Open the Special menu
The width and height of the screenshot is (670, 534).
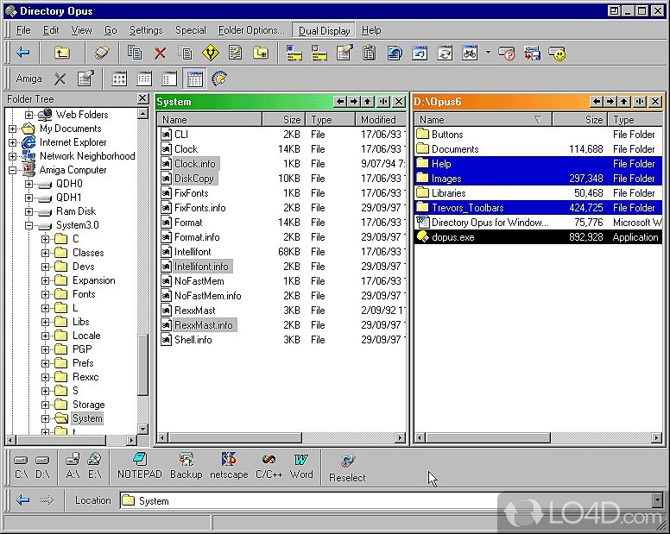pyautogui.click(x=191, y=30)
